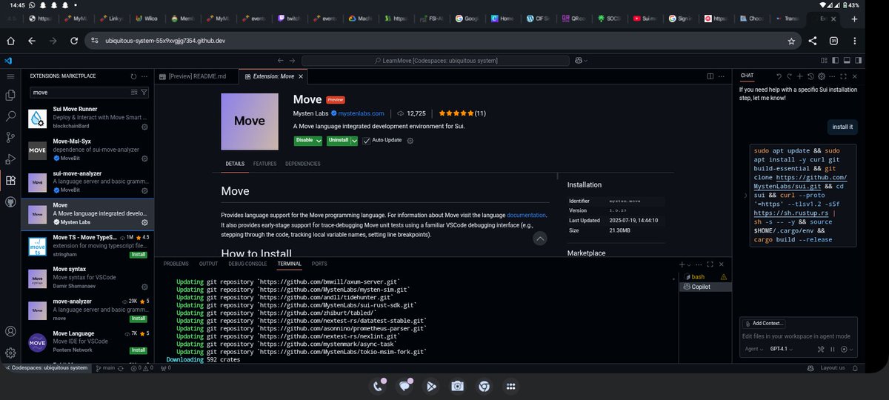This screenshot has height=400, width=889.
Task: Open the Accounts icon in activity bar
Action: (x=10, y=331)
